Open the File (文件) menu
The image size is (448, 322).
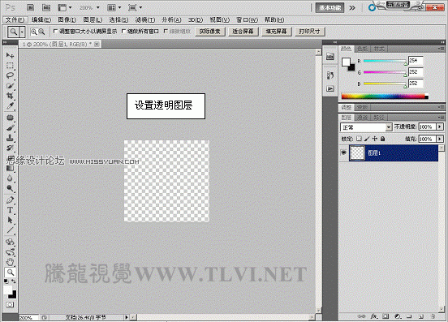(15, 19)
